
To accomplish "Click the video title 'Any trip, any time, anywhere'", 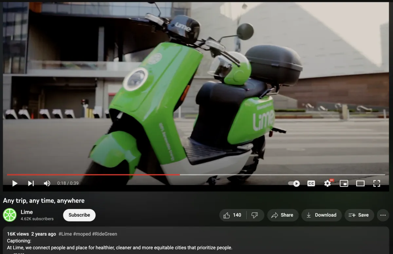I will point(44,201).
